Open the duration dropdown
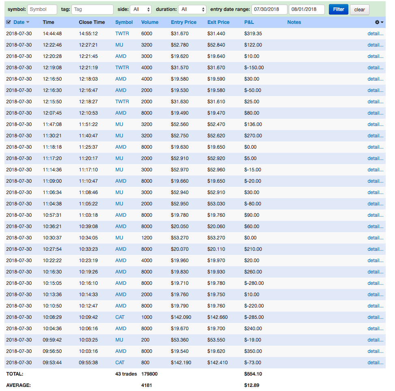Viewport: 395px width, 391px height. (192, 10)
